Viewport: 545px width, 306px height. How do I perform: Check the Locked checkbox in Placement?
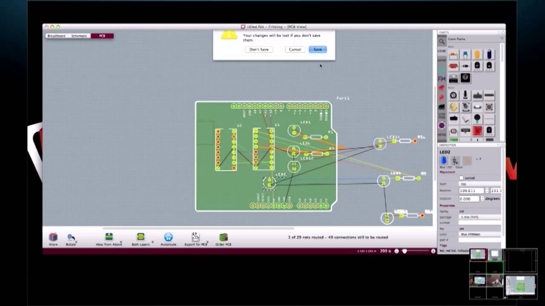(461, 178)
